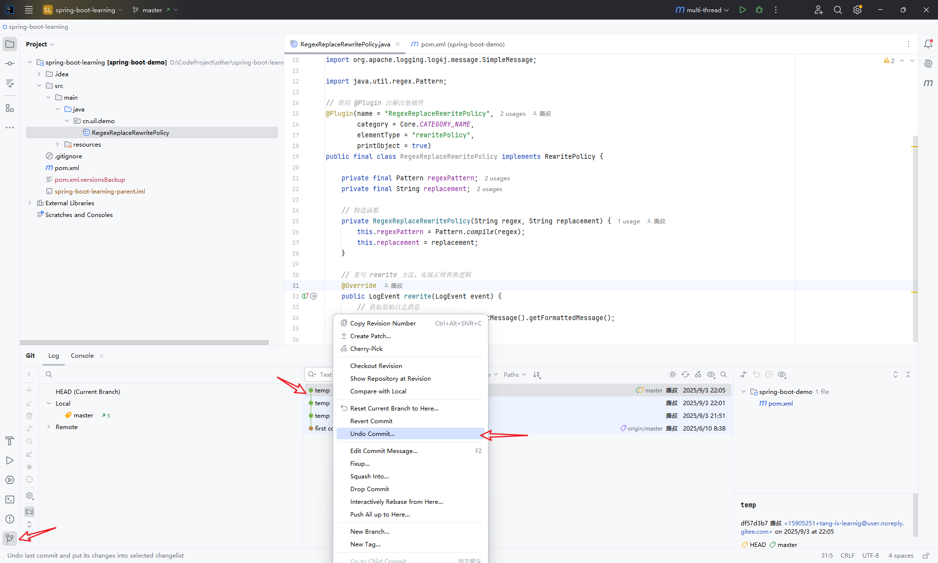This screenshot has width=938, height=563.
Task: Open the Git tool window icon
Action: tap(9, 539)
